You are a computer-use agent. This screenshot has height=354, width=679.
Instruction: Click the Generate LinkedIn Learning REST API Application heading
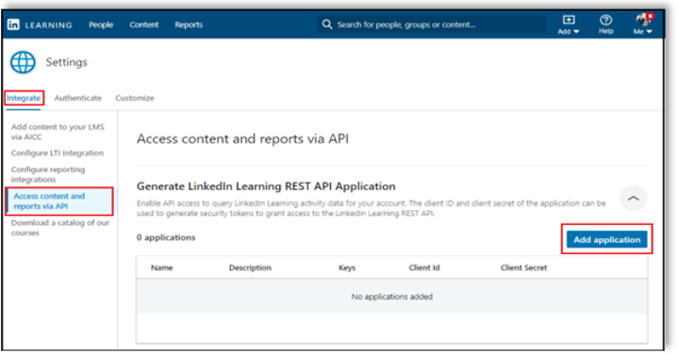click(x=266, y=186)
